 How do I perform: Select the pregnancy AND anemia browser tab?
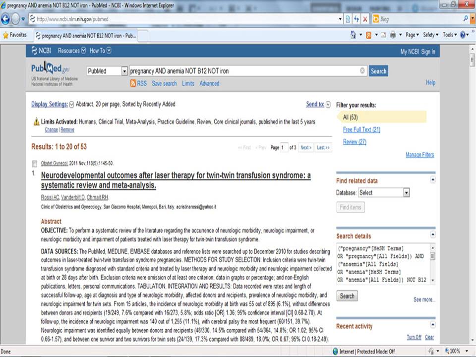click(86, 36)
